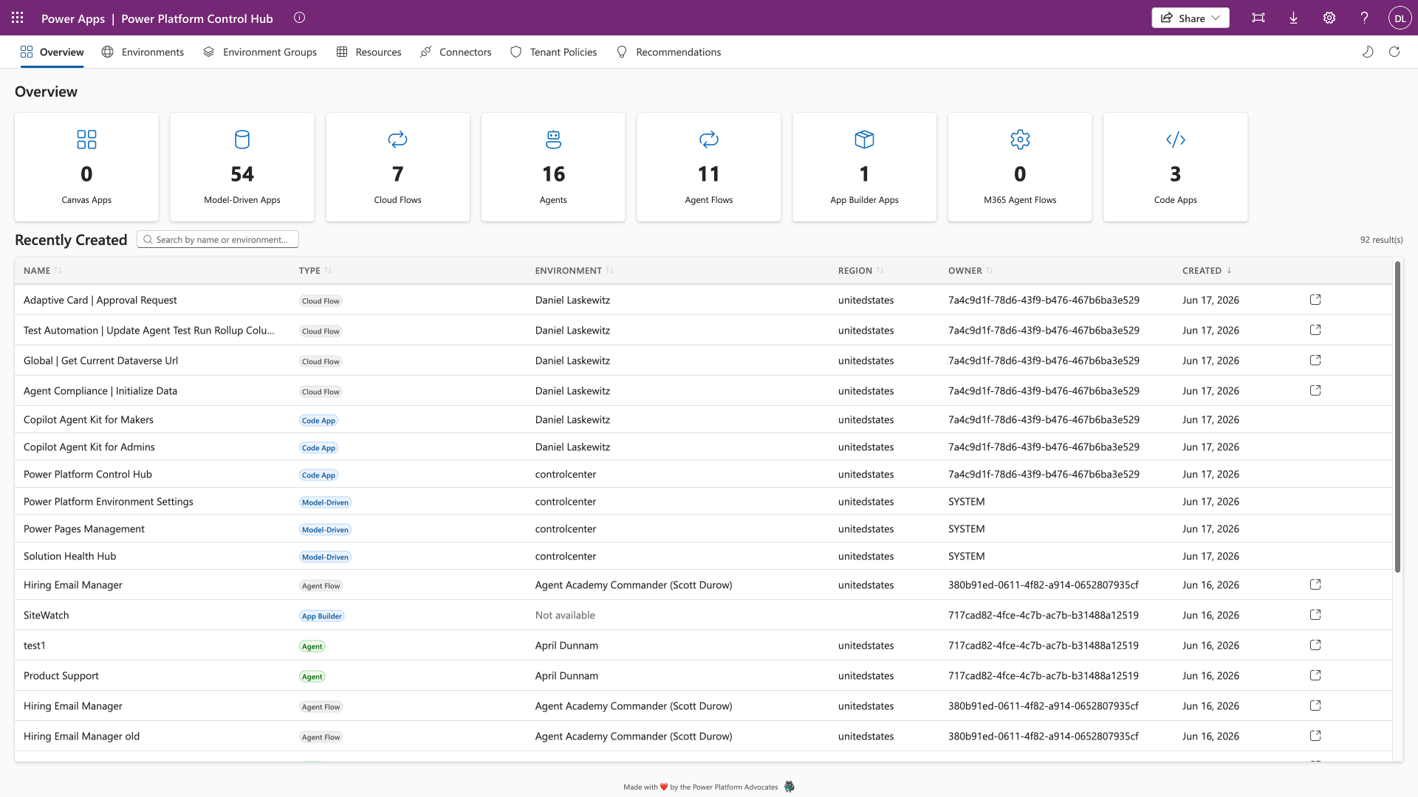Open external link for Hiring Email Manager old
Image resolution: width=1418 pixels, height=797 pixels.
tap(1315, 736)
